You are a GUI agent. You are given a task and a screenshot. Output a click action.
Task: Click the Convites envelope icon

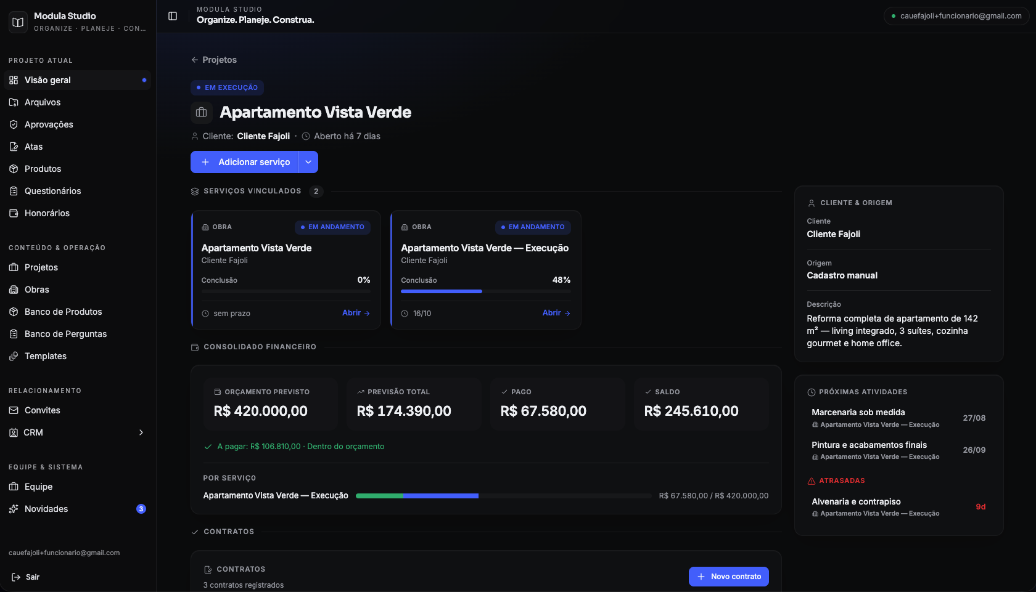14,410
